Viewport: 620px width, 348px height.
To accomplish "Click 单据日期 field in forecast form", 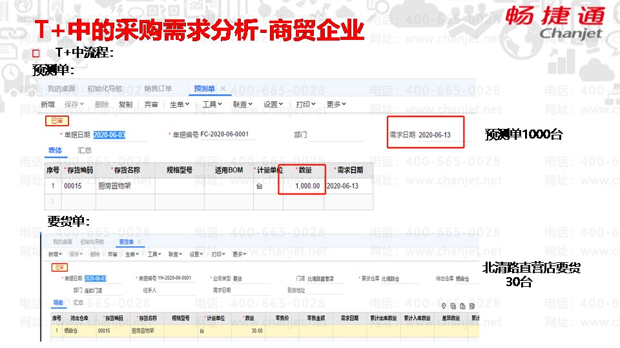I will pyautogui.click(x=120, y=135).
